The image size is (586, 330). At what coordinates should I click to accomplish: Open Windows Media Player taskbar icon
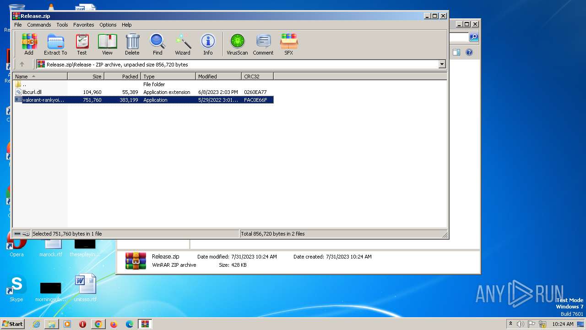tap(67, 324)
